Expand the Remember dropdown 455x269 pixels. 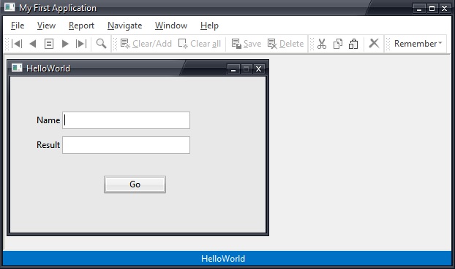pyautogui.click(x=418, y=44)
